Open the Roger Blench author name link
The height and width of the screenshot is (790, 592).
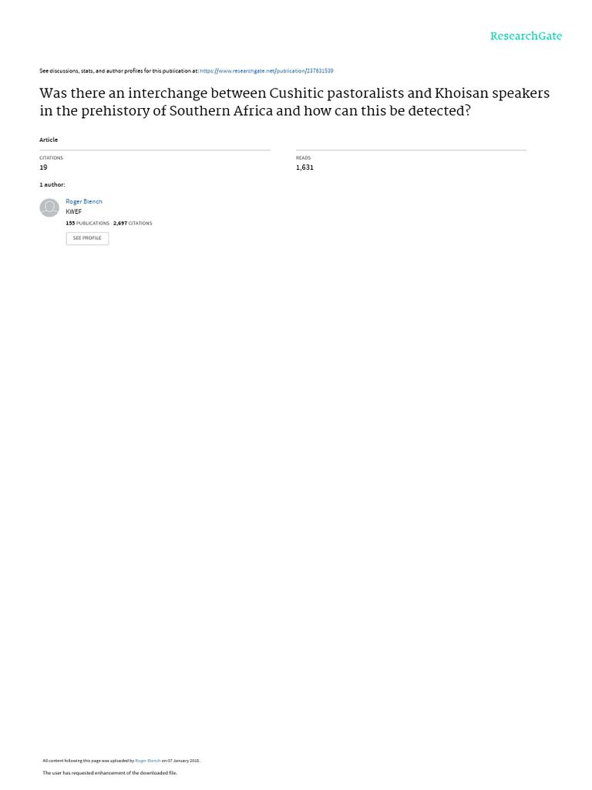click(84, 201)
